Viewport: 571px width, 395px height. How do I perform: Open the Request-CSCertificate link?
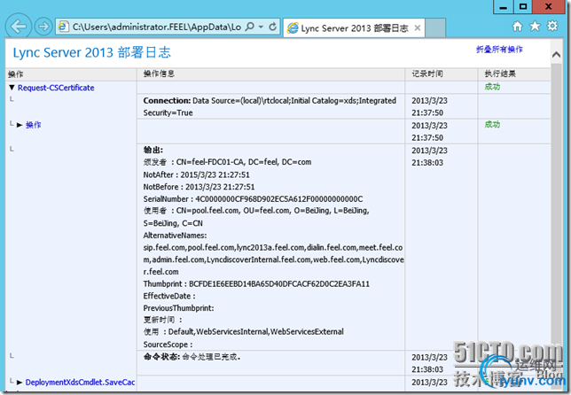coord(56,88)
